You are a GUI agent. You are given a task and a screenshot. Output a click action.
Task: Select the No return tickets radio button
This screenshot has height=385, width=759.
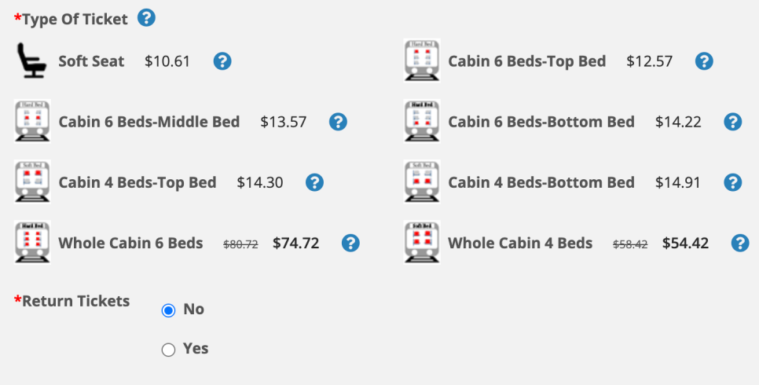pyautogui.click(x=168, y=310)
